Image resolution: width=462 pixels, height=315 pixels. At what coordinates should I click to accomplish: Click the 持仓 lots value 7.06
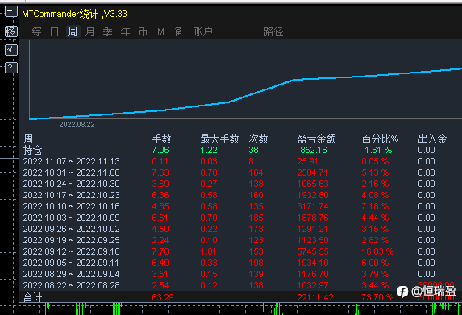pos(160,150)
